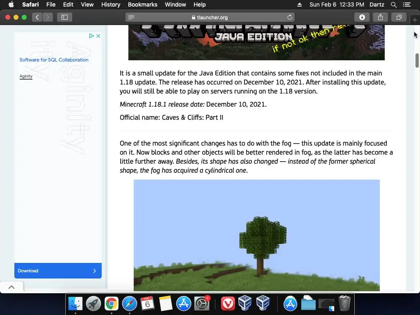Screen dimensions: 420x315
Task: Click 'Minecraft 1.18.1 release date' text
Action: coord(162,105)
